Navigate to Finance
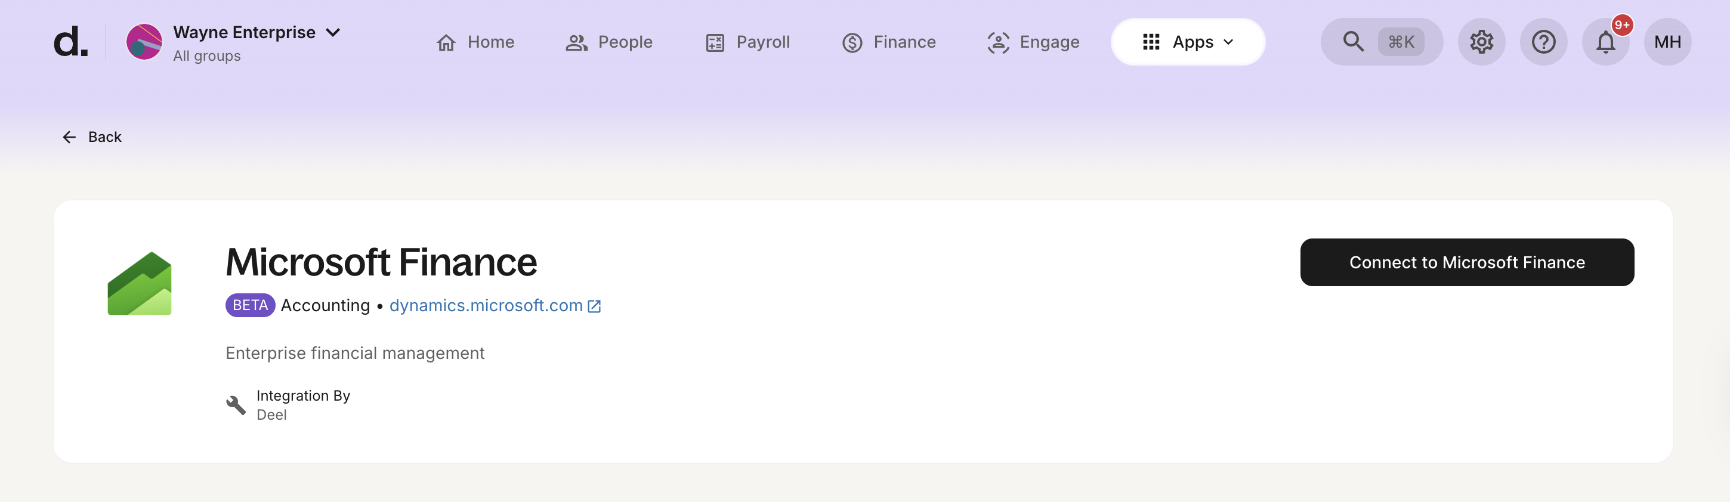 point(888,42)
